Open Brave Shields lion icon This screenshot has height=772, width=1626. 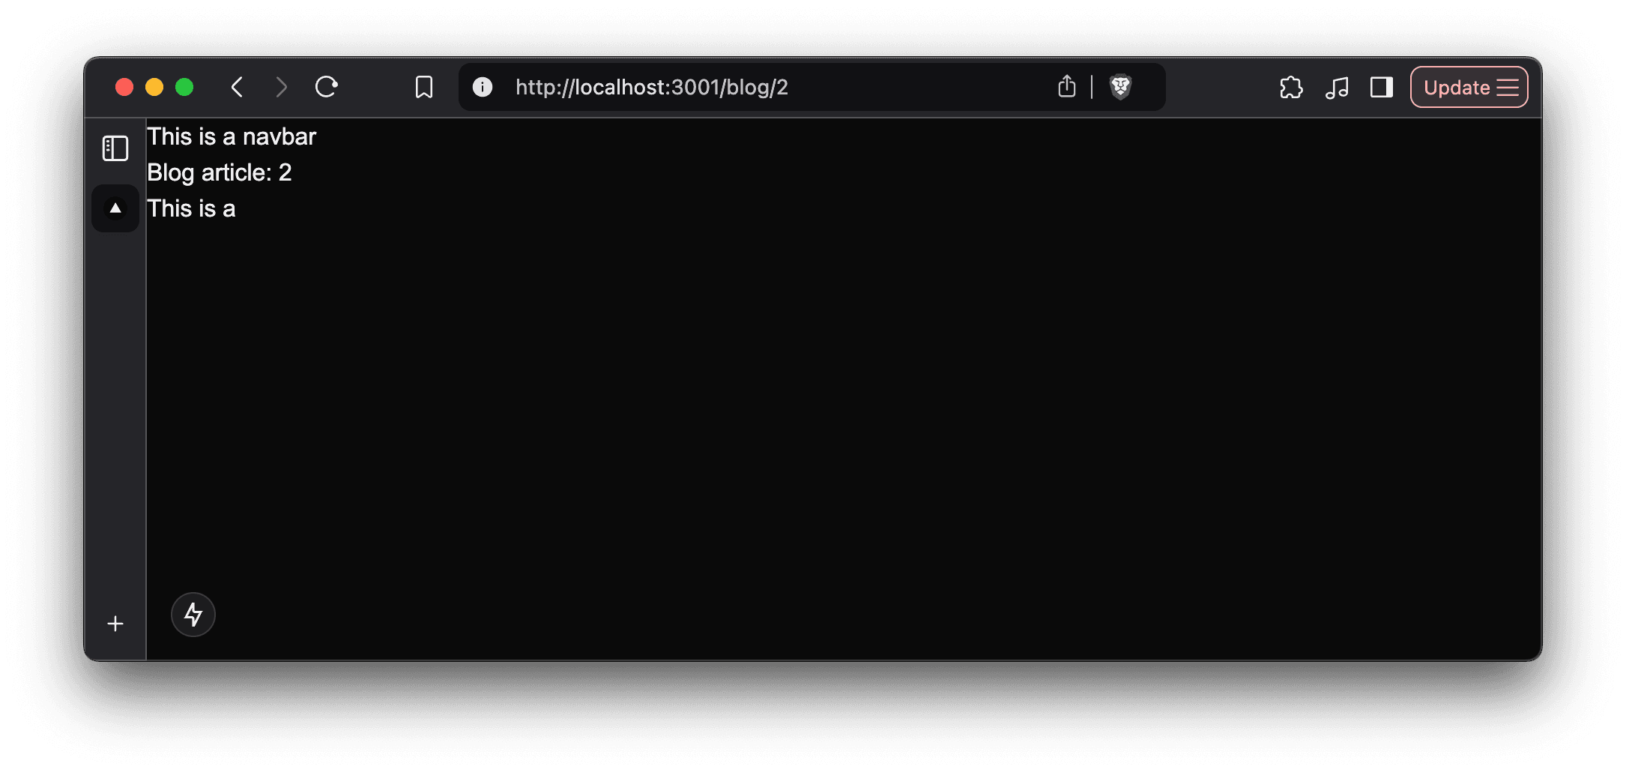pos(1120,87)
